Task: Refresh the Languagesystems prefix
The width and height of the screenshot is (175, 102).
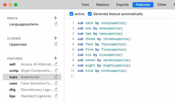Action: tap(56, 24)
